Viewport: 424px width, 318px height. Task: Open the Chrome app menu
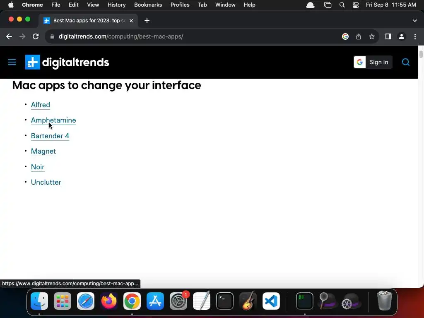[32, 5]
